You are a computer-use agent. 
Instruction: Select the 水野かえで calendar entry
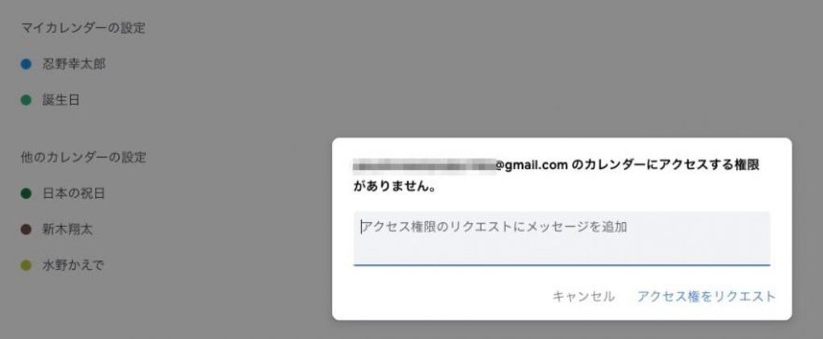pyautogui.click(x=73, y=266)
